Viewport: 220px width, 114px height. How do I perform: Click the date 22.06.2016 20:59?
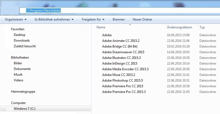pyautogui.click(x=178, y=86)
